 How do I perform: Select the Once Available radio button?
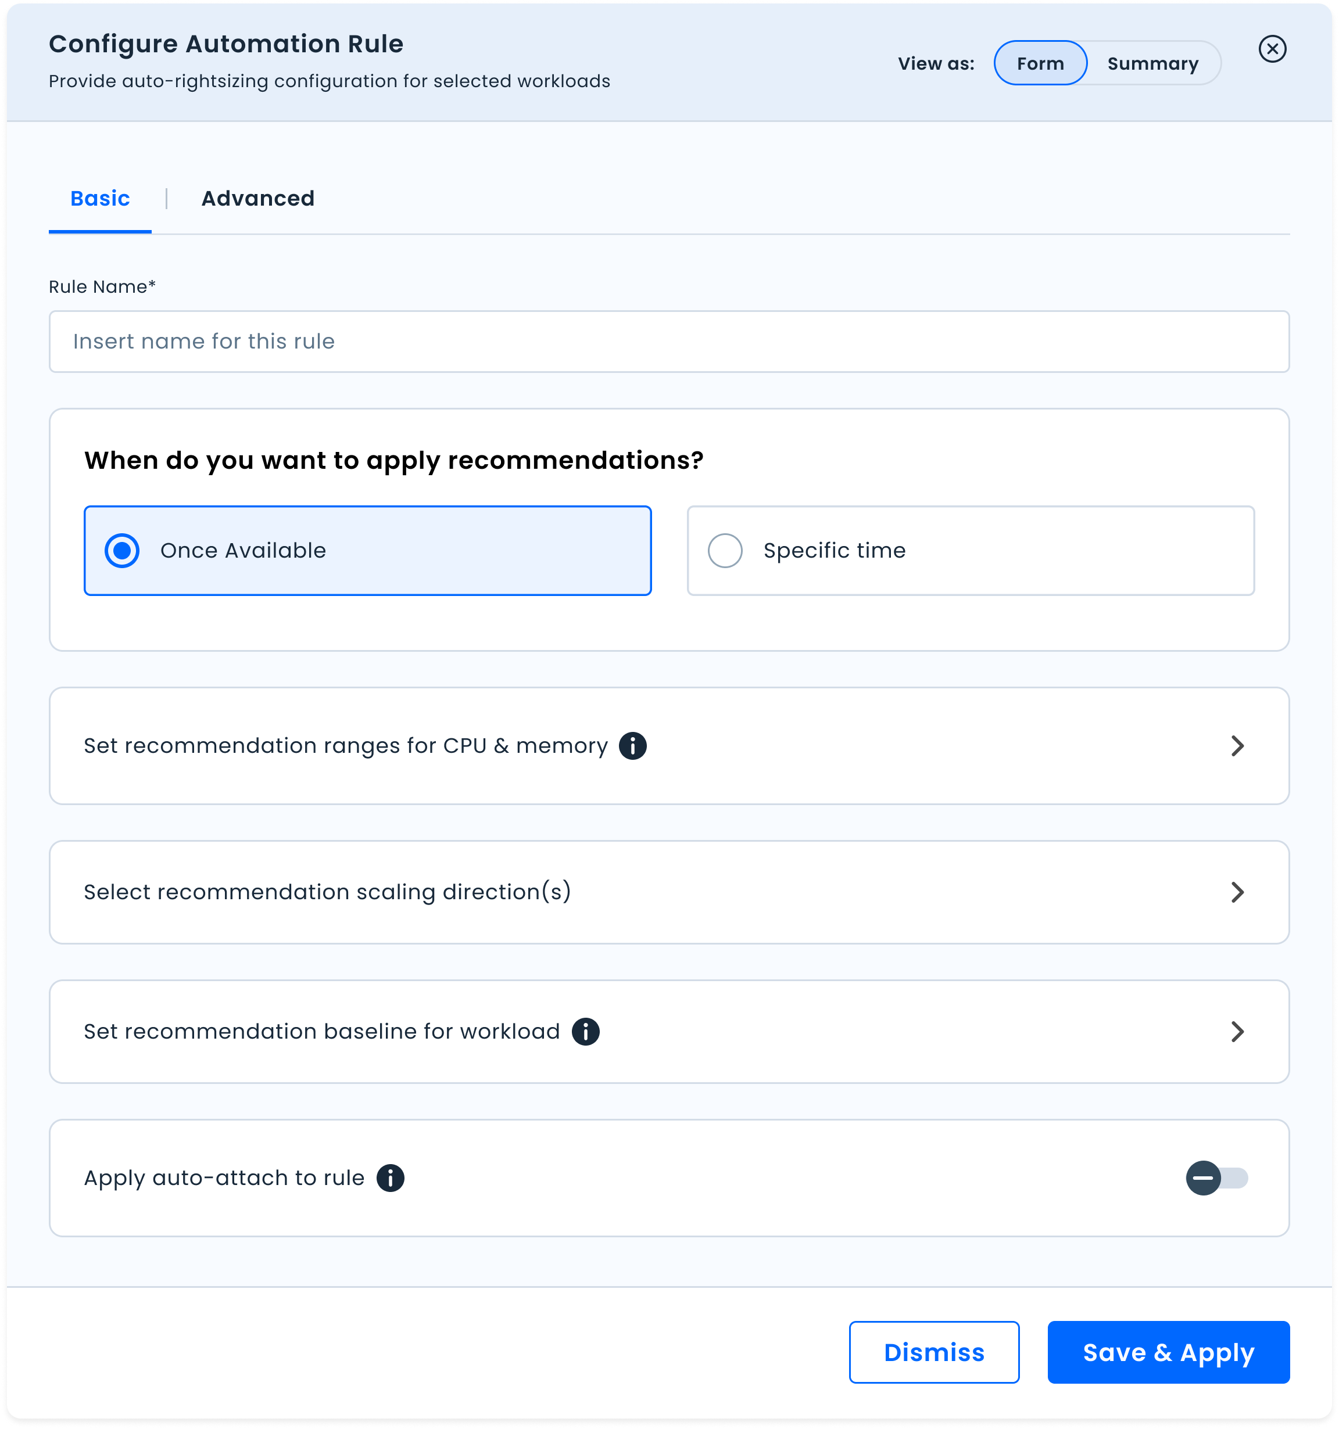click(122, 551)
